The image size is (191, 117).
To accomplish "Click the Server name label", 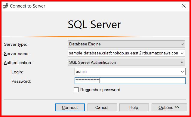I will tap(17, 54).
